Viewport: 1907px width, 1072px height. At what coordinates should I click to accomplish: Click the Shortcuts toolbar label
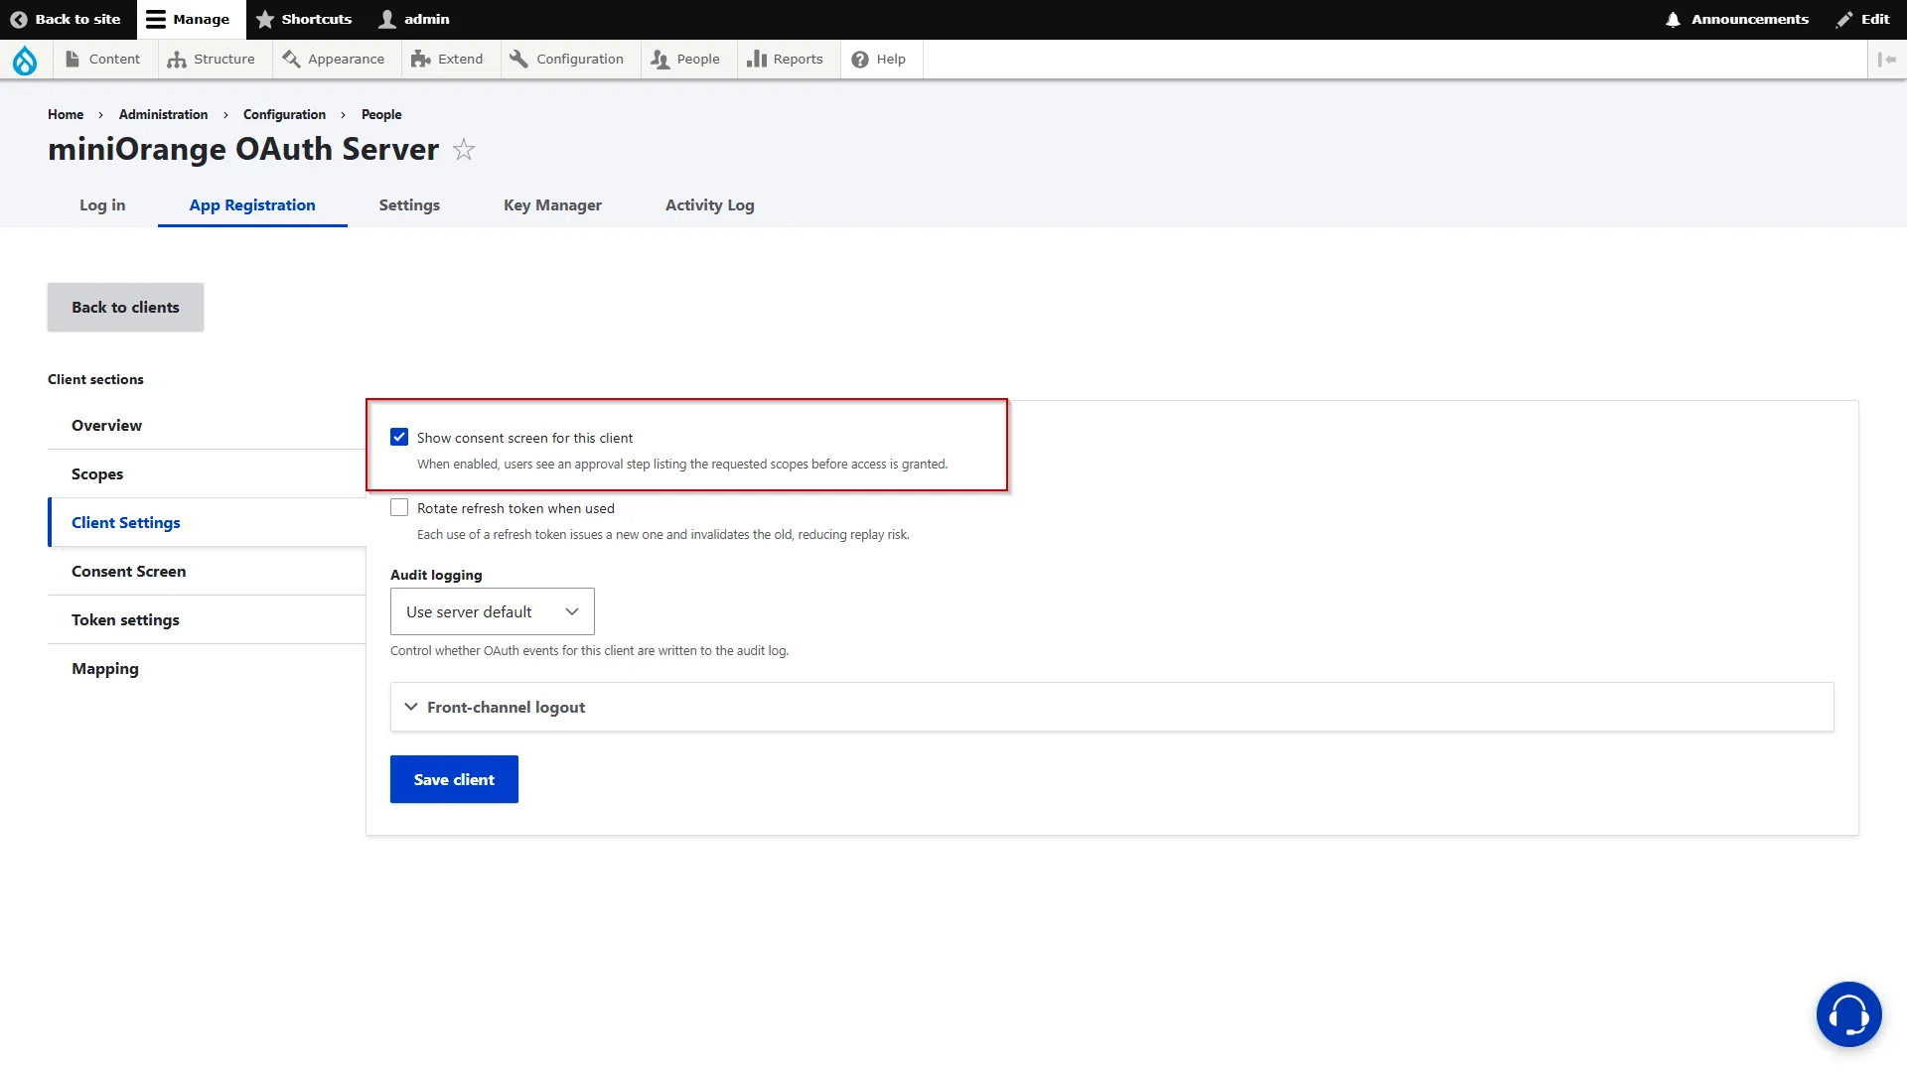point(317,20)
